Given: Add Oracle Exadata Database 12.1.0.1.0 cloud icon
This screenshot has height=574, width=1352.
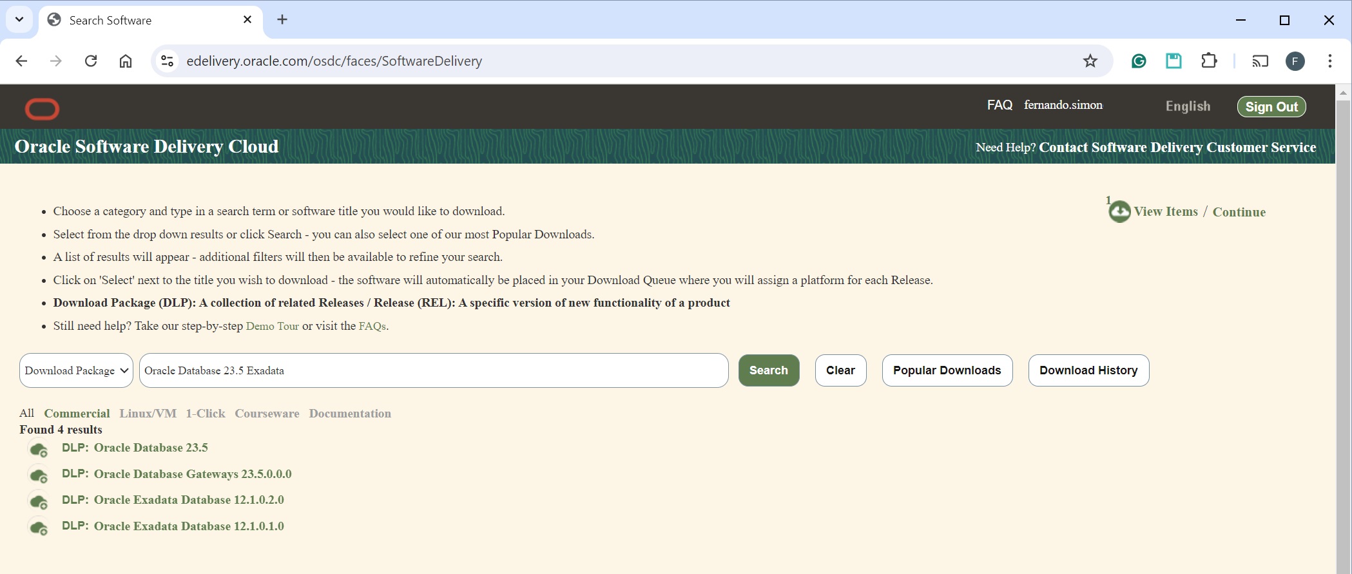Looking at the screenshot, I should tap(39, 528).
